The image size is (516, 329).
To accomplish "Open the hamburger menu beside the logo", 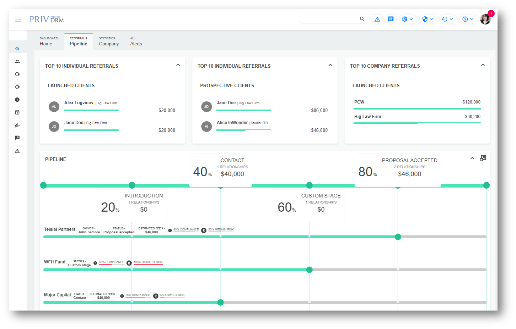I will click(18, 19).
